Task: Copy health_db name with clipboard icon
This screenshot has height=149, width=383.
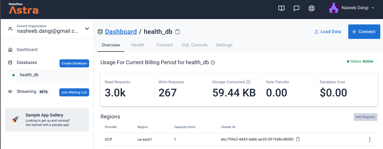Action: tap(177, 32)
